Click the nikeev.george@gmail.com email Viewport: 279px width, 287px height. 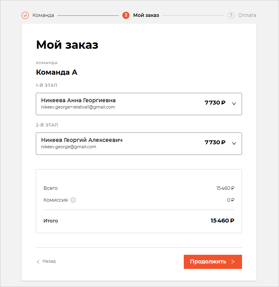[68, 147]
